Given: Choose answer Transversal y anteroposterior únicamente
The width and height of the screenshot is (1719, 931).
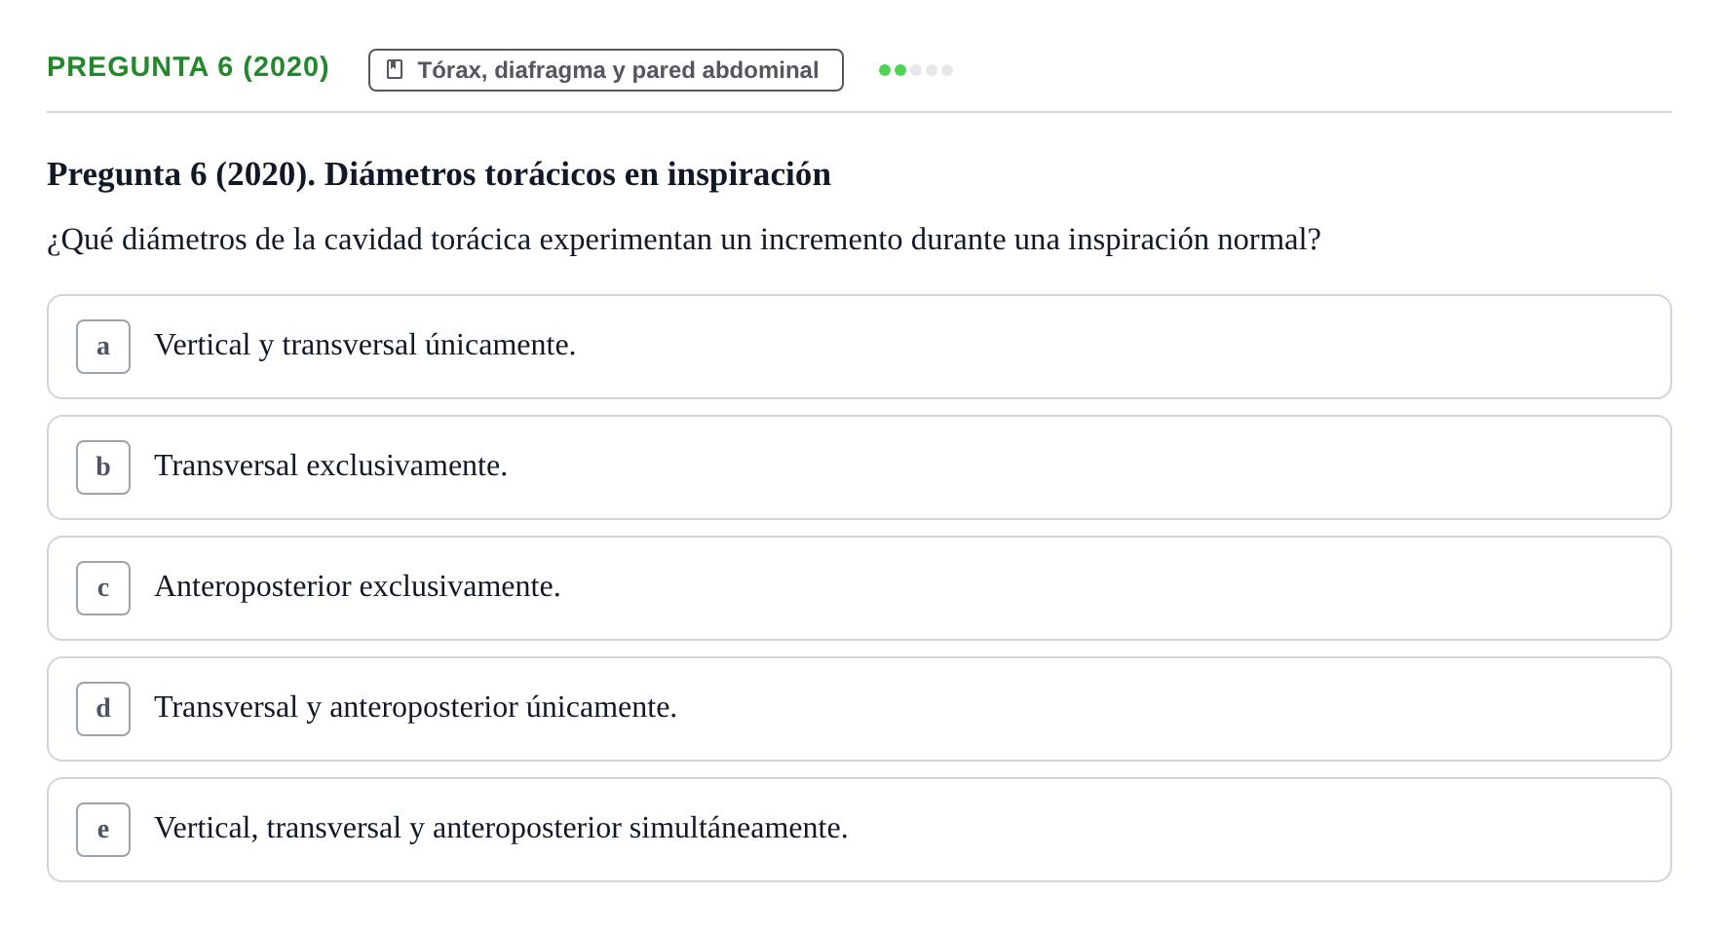Looking at the screenshot, I should click(x=859, y=709).
